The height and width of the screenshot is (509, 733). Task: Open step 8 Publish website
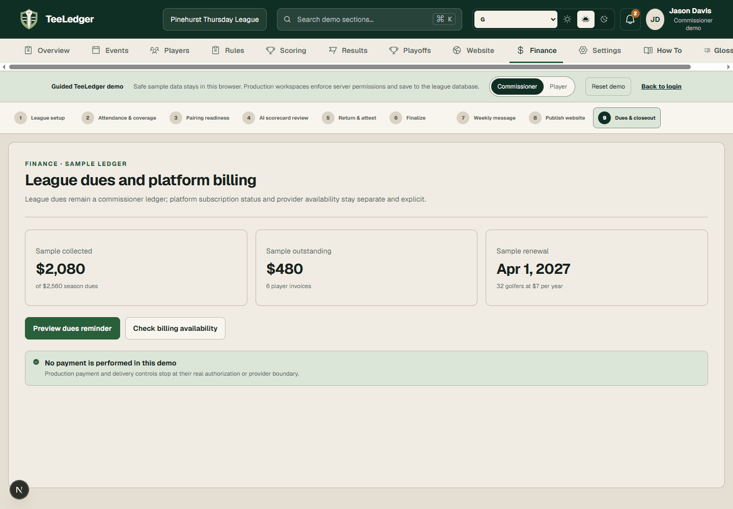557,118
